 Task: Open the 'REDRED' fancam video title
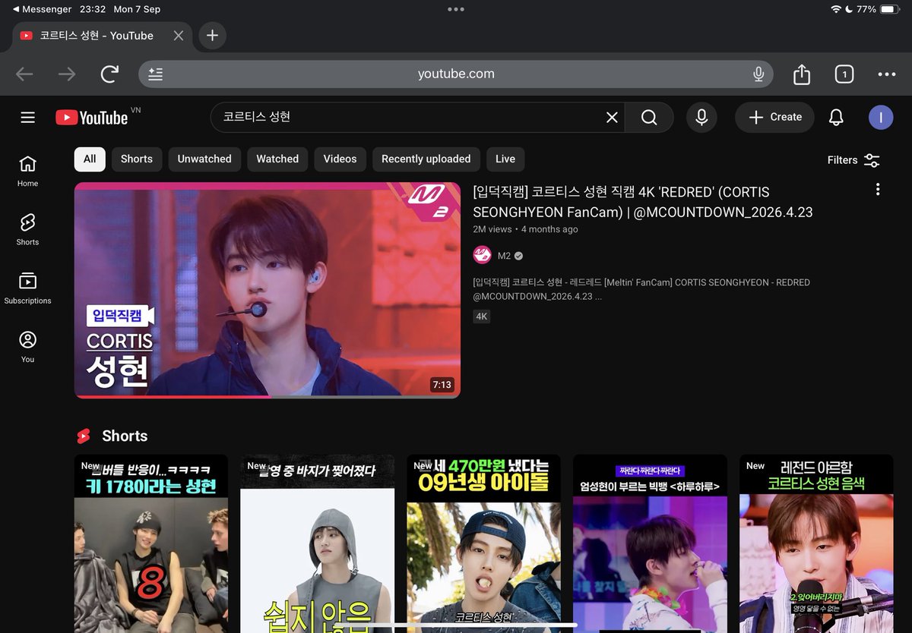click(643, 202)
